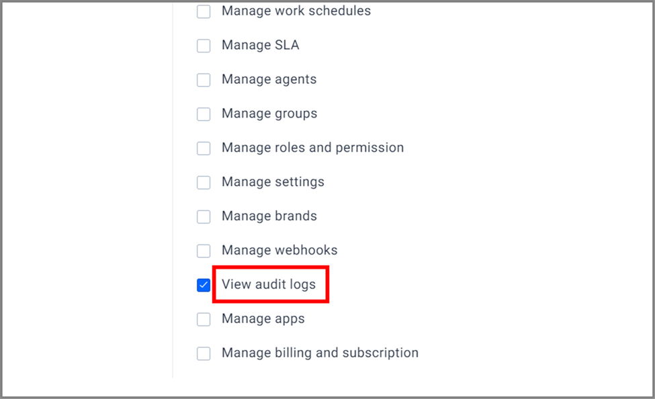Screen dimensions: 655x399
Task: Click the 'View audit logs' label text
Action: pos(269,285)
